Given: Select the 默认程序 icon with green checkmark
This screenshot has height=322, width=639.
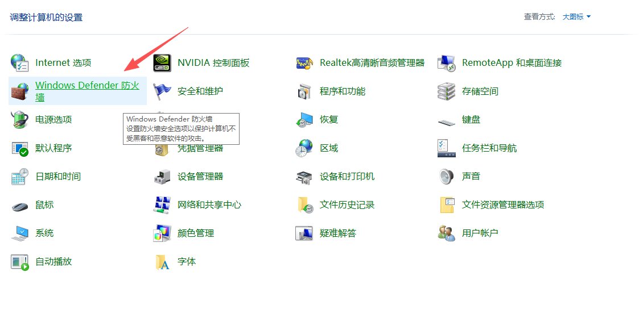Looking at the screenshot, I should (x=19, y=148).
